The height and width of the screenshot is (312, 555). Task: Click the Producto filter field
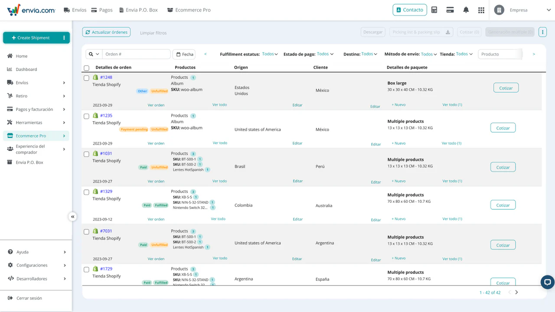point(501,54)
